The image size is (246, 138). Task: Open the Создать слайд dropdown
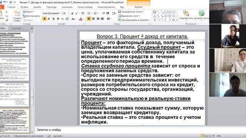pyautogui.click(x=17, y=20)
